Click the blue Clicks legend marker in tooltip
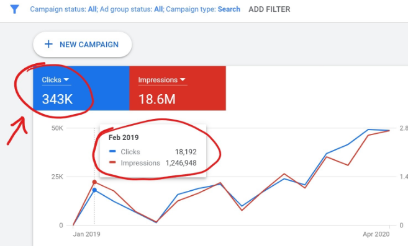Screen dimensions: 408x246 point(112,151)
